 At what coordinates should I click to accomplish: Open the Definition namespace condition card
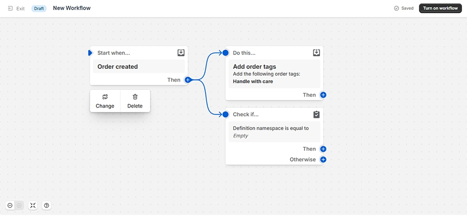click(x=274, y=132)
